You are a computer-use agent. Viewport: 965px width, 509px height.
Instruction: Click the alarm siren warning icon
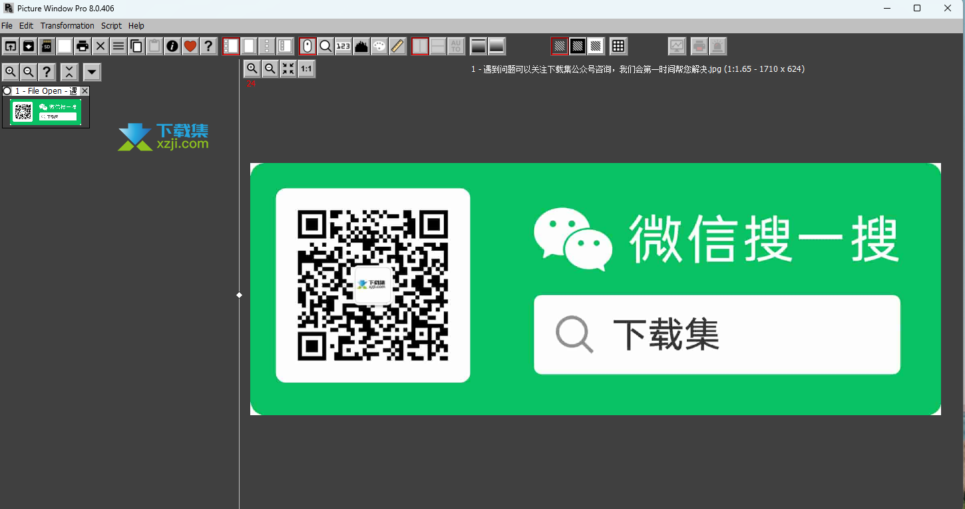717,46
